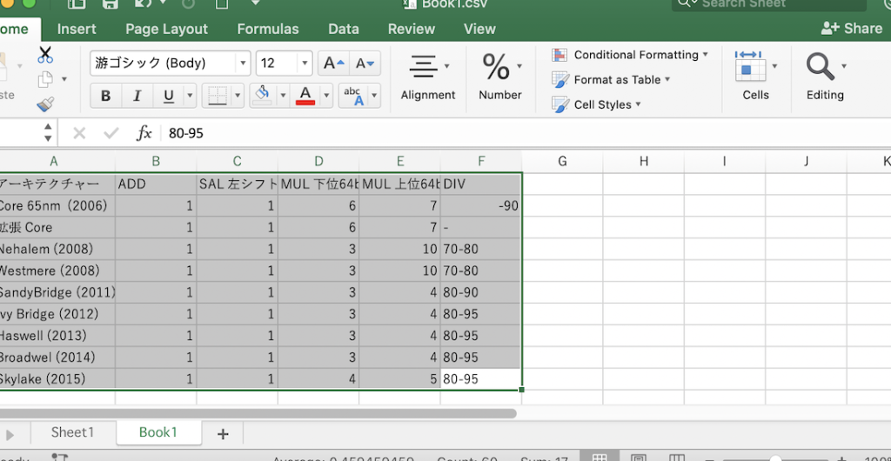Open fill color dropdown arrow
Image resolution: width=891 pixels, height=461 pixels.
click(283, 96)
